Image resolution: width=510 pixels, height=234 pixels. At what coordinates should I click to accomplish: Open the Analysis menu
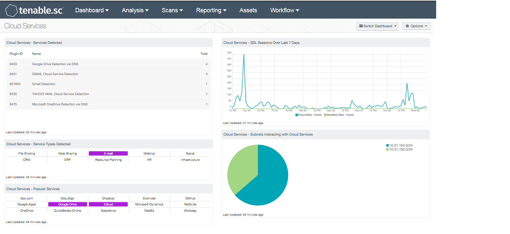(x=135, y=10)
